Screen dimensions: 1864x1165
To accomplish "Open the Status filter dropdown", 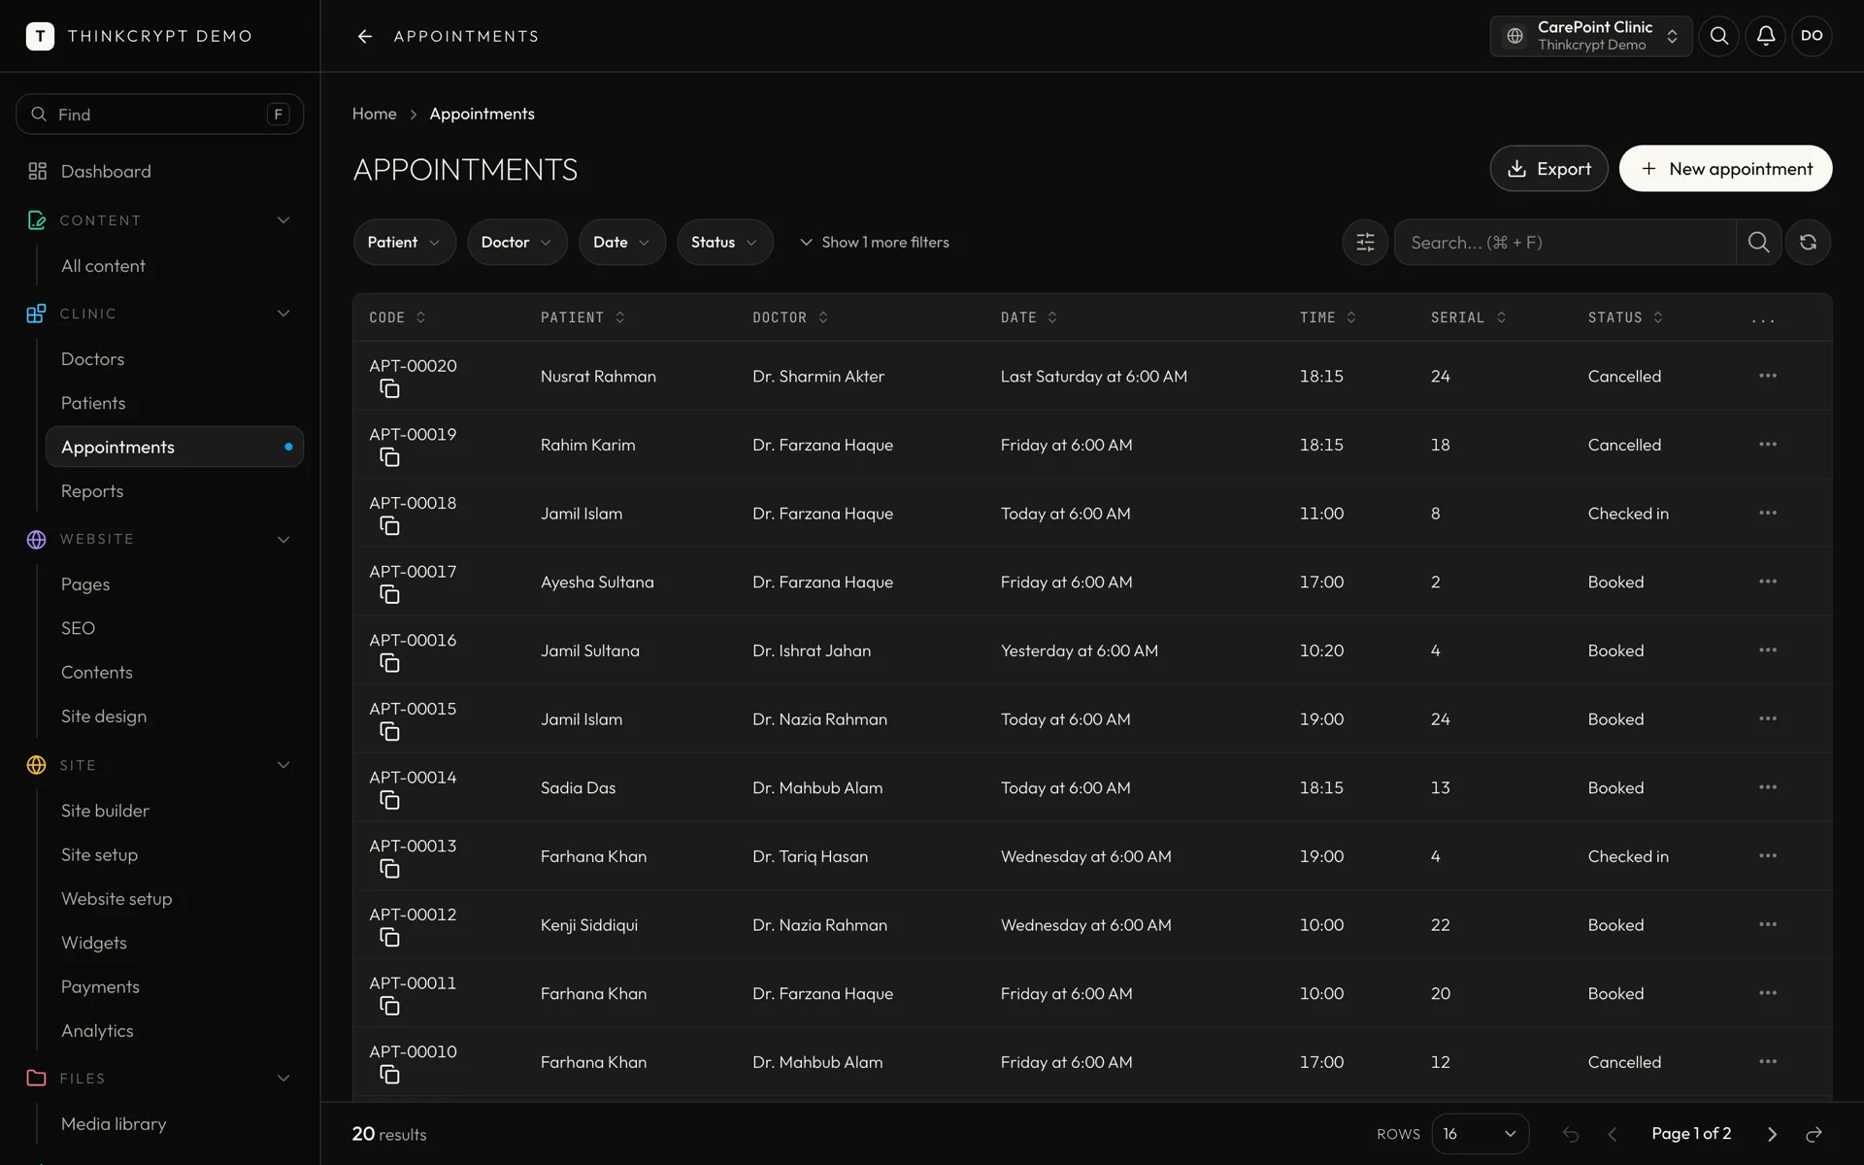I will [x=724, y=242].
